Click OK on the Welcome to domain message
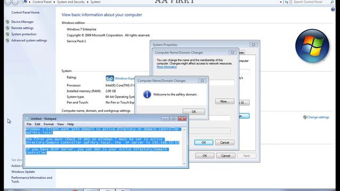Viewport: 340px width, 191px height. [x=193, y=112]
